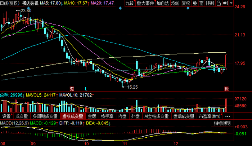Screen dimensions: 252x146
Task: Click the first blue diamond event marker
Action: coord(28,8)
